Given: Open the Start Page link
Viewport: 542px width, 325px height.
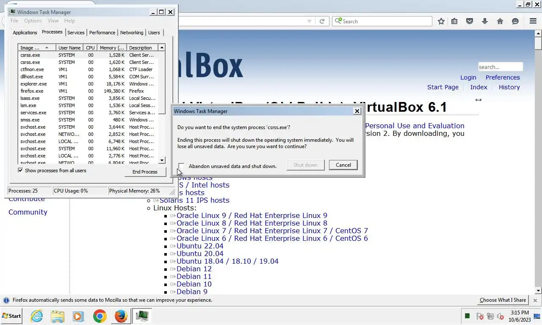Looking at the screenshot, I should [x=443, y=87].
